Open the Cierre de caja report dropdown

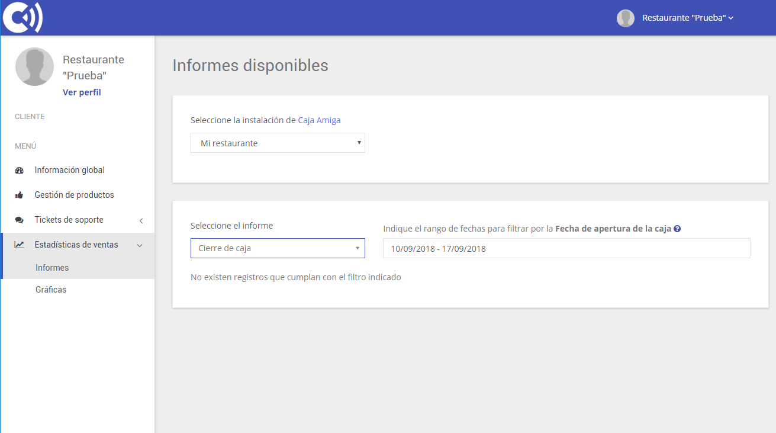coord(277,248)
